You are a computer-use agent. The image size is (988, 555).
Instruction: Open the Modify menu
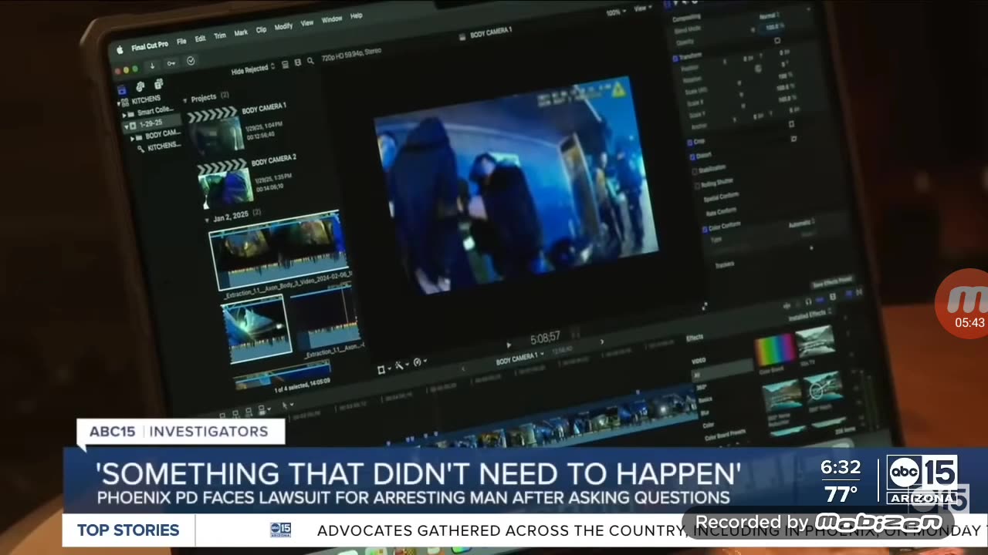pos(284,26)
